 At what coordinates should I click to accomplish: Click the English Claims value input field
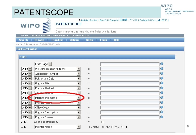(130, 117)
